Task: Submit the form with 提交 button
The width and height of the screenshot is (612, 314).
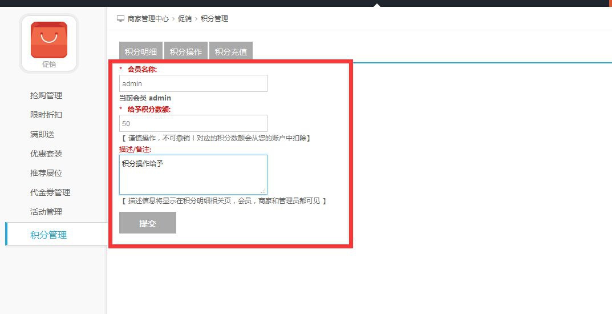Action: tap(148, 223)
